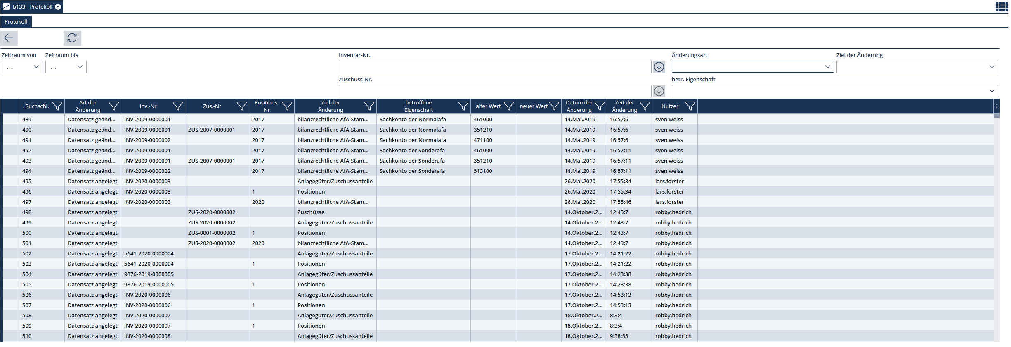Switch to the Protokoll tab
1011x347 pixels.
(x=16, y=22)
